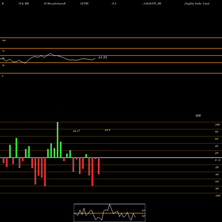Click the 42 label in mini chart
This screenshot has height=222, width=222.
(143, 216)
